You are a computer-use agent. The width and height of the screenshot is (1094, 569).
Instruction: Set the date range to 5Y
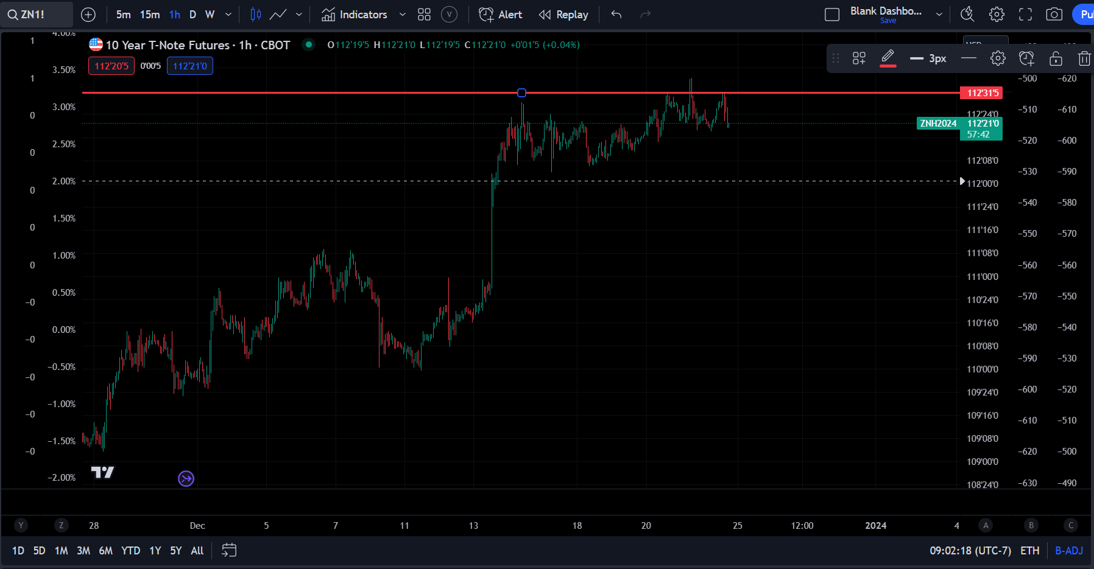click(x=176, y=551)
